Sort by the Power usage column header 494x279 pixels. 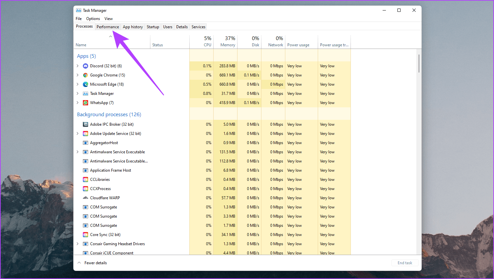click(x=301, y=42)
